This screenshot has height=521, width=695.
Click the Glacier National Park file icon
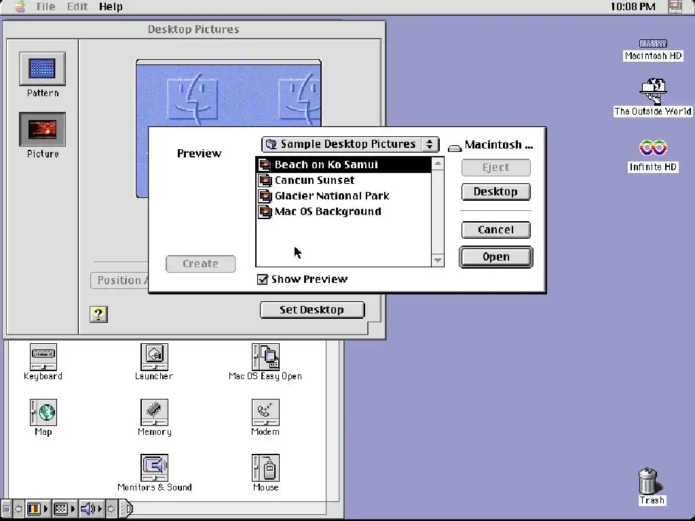coord(265,196)
